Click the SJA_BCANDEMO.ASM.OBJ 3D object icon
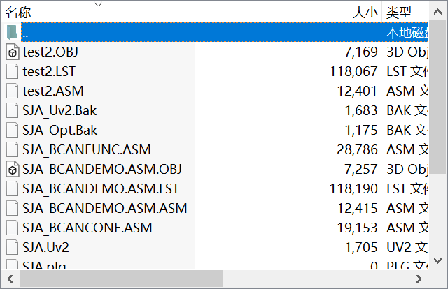This screenshot has height=289, width=448. click(13, 169)
